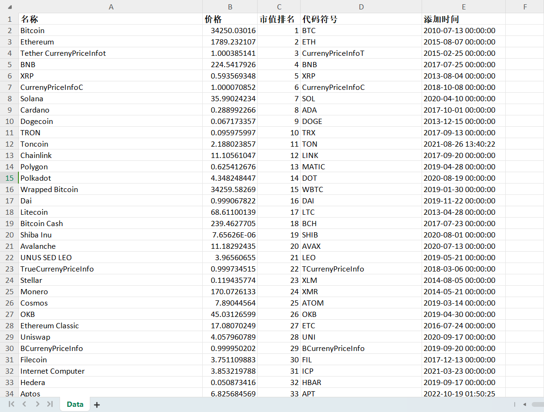Select the Bitcoin name cell
Image resolution: width=544 pixels, height=412 pixels.
[x=111, y=31]
